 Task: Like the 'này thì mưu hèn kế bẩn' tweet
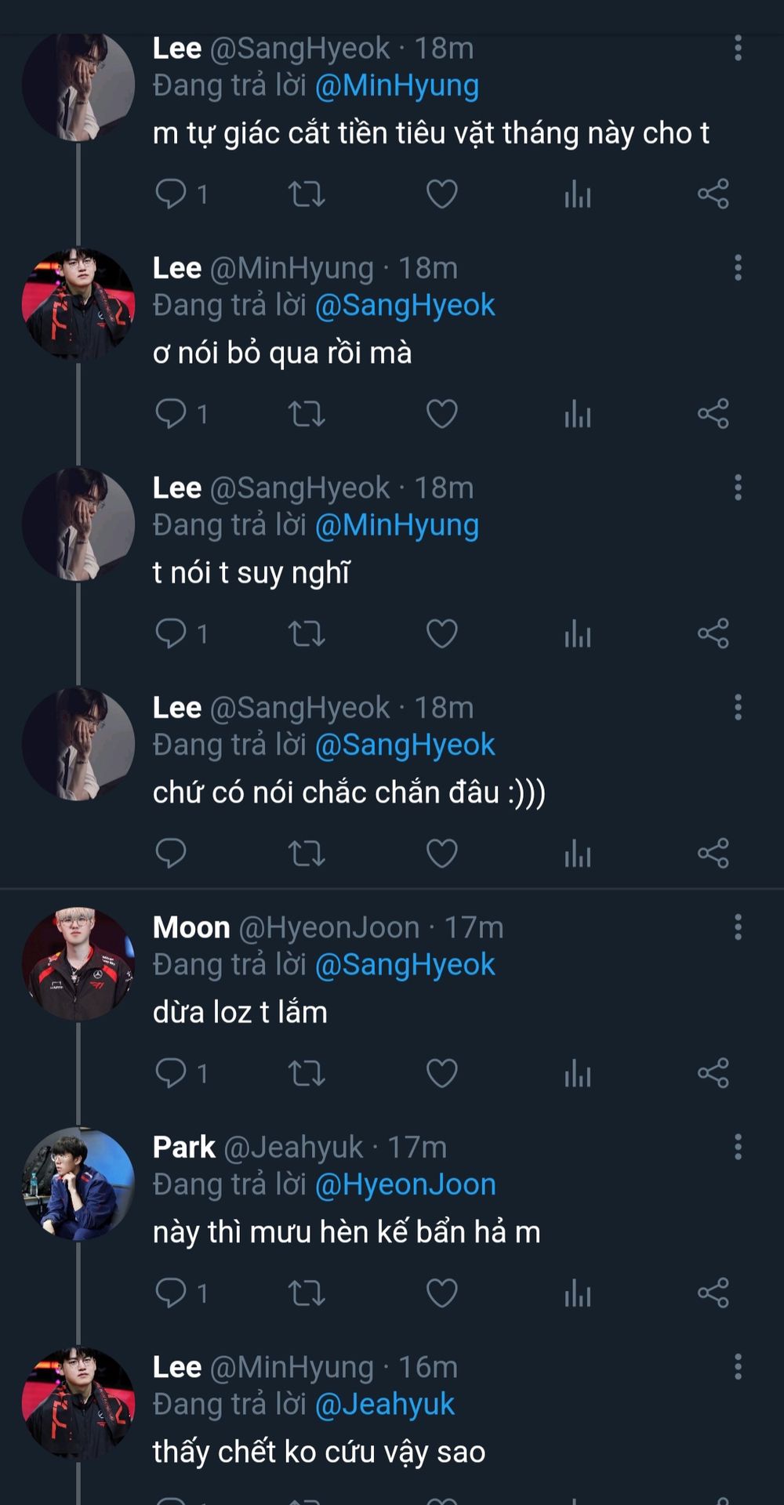pos(441,1293)
